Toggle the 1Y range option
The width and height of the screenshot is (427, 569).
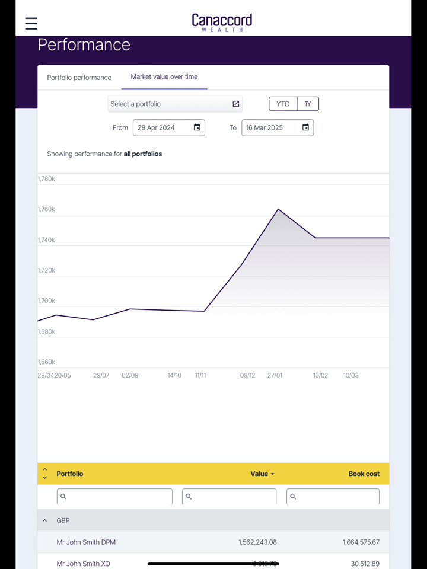308,104
